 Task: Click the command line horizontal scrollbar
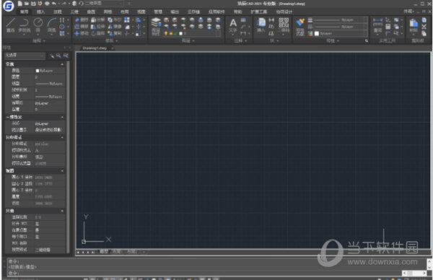414,273
